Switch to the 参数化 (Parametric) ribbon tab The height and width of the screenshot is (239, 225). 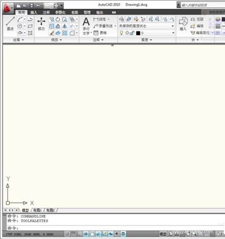pyautogui.click(x=60, y=12)
